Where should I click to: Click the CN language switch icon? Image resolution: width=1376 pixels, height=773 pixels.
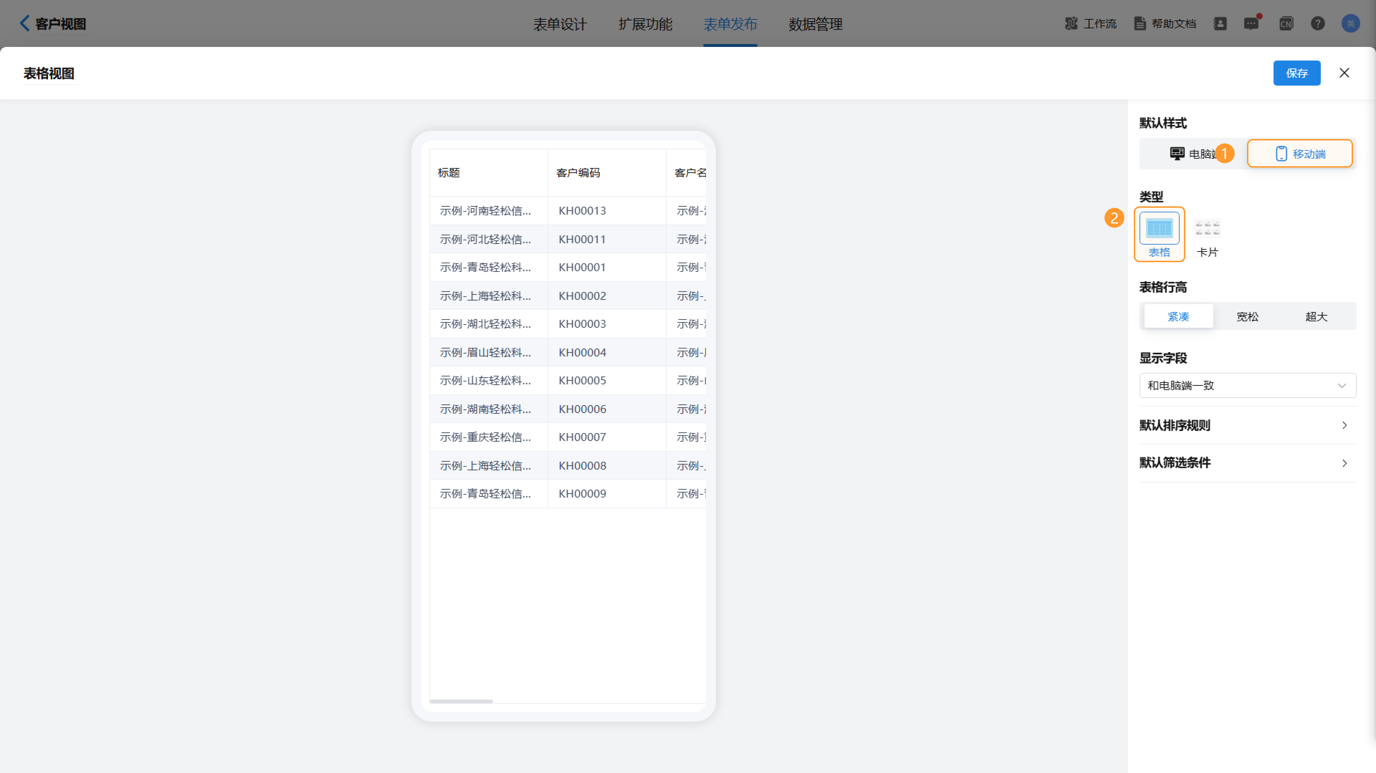[x=1286, y=24]
